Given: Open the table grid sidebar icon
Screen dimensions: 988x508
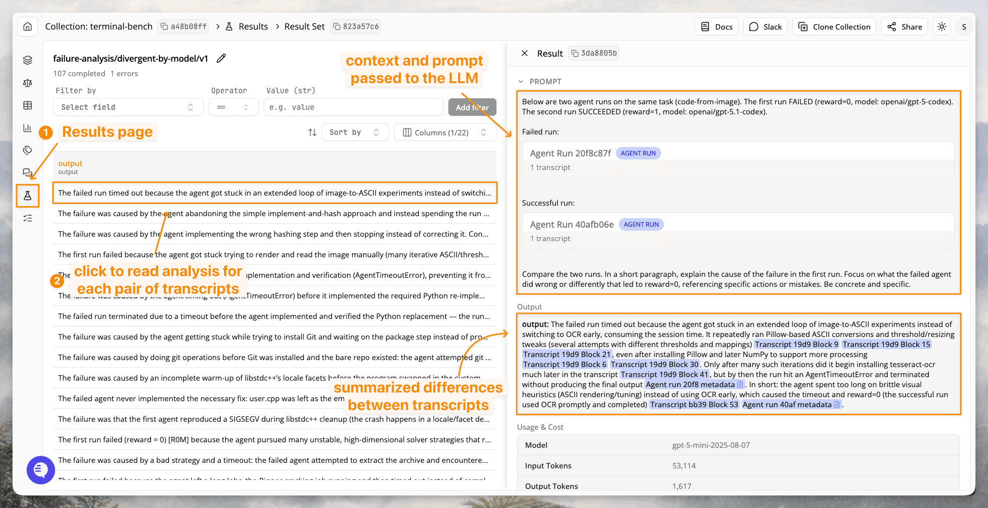Looking at the screenshot, I should (x=28, y=105).
